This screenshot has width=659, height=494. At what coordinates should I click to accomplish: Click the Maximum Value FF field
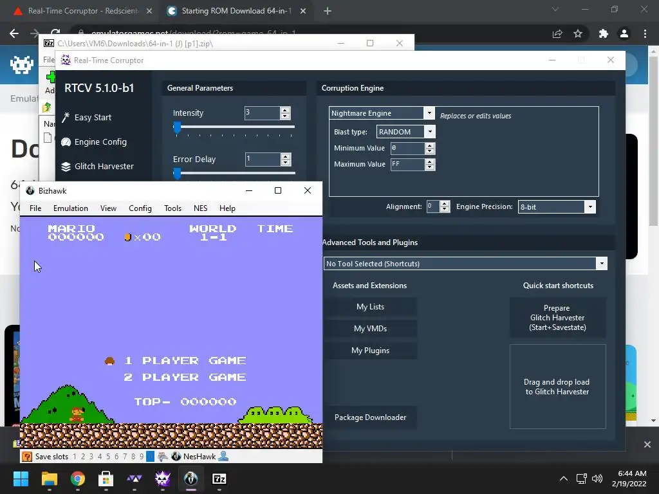[x=407, y=164]
